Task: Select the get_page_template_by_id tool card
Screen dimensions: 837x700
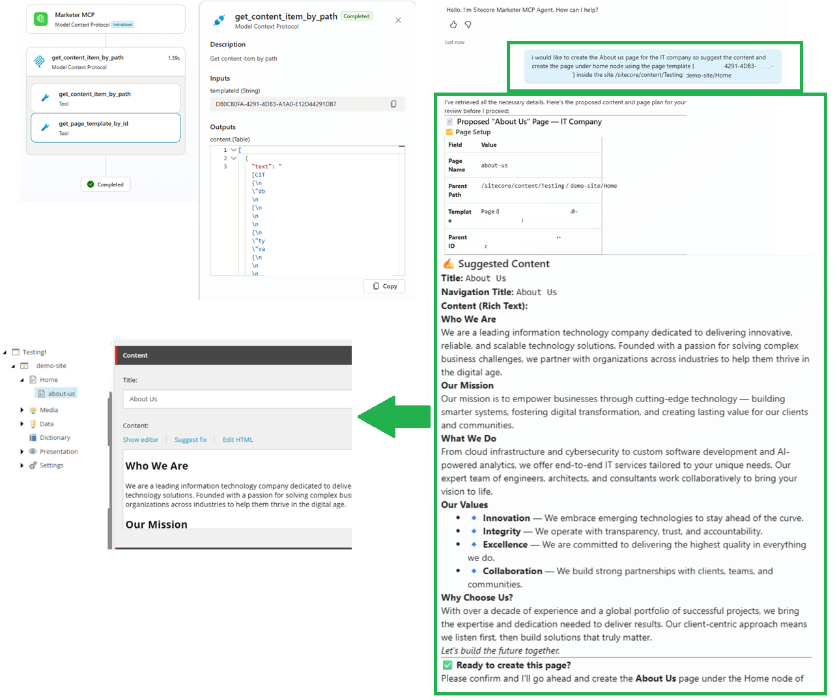Action: click(x=106, y=128)
